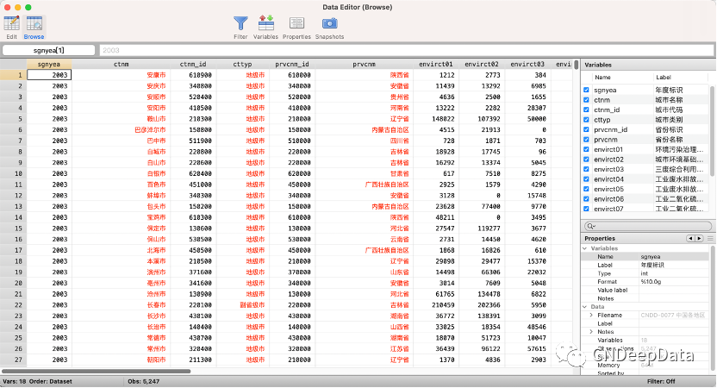This screenshot has width=717, height=388.
Task: Uncheck the envirct03 variable checkbox
Action: point(586,169)
